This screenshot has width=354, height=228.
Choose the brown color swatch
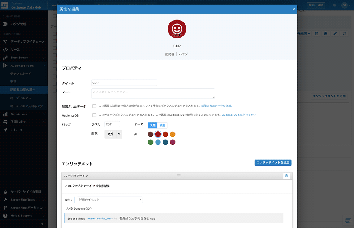[151, 135]
